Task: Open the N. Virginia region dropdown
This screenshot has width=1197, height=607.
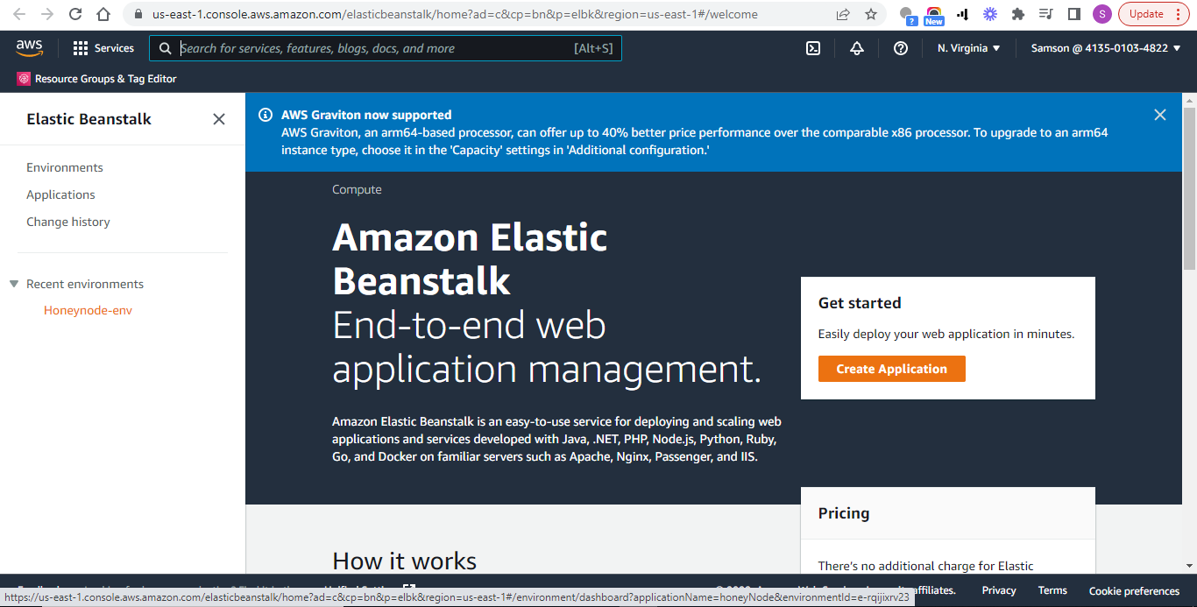Action: click(967, 48)
